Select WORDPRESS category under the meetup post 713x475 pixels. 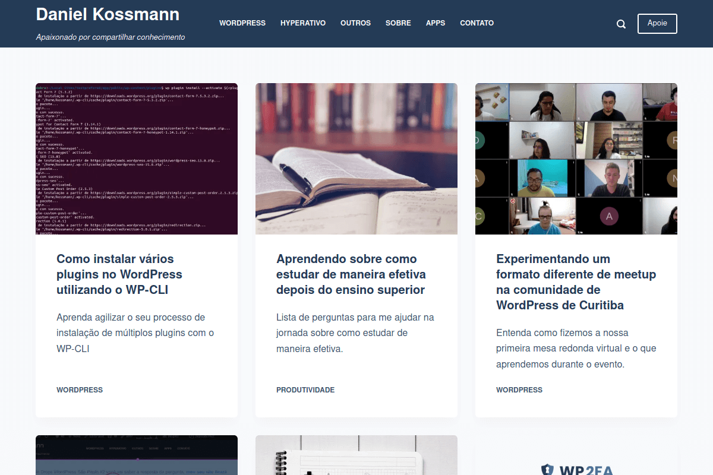pyautogui.click(x=519, y=390)
